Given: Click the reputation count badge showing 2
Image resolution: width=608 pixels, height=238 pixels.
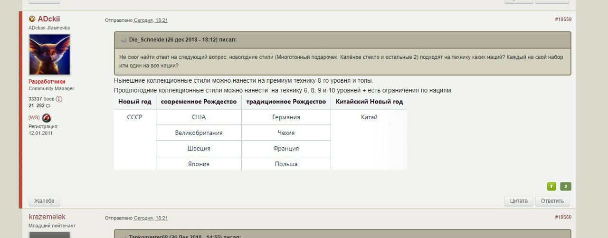Looking at the screenshot, I should tap(566, 186).
